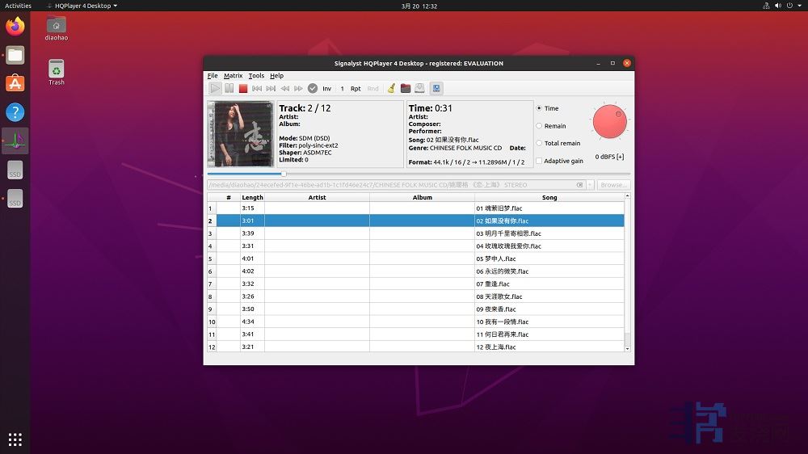Click the drive icon next to the folder icon
The height and width of the screenshot is (454, 808).
coord(420,89)
